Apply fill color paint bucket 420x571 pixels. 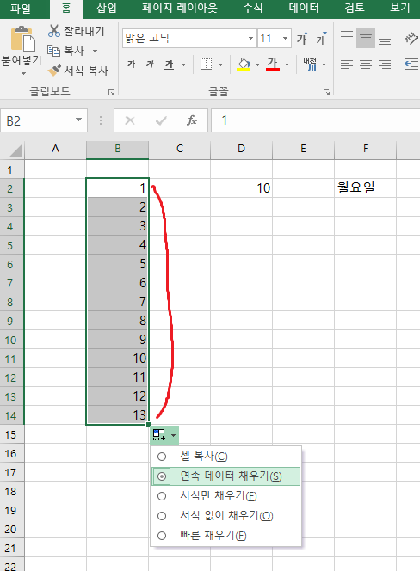[244, 64]
